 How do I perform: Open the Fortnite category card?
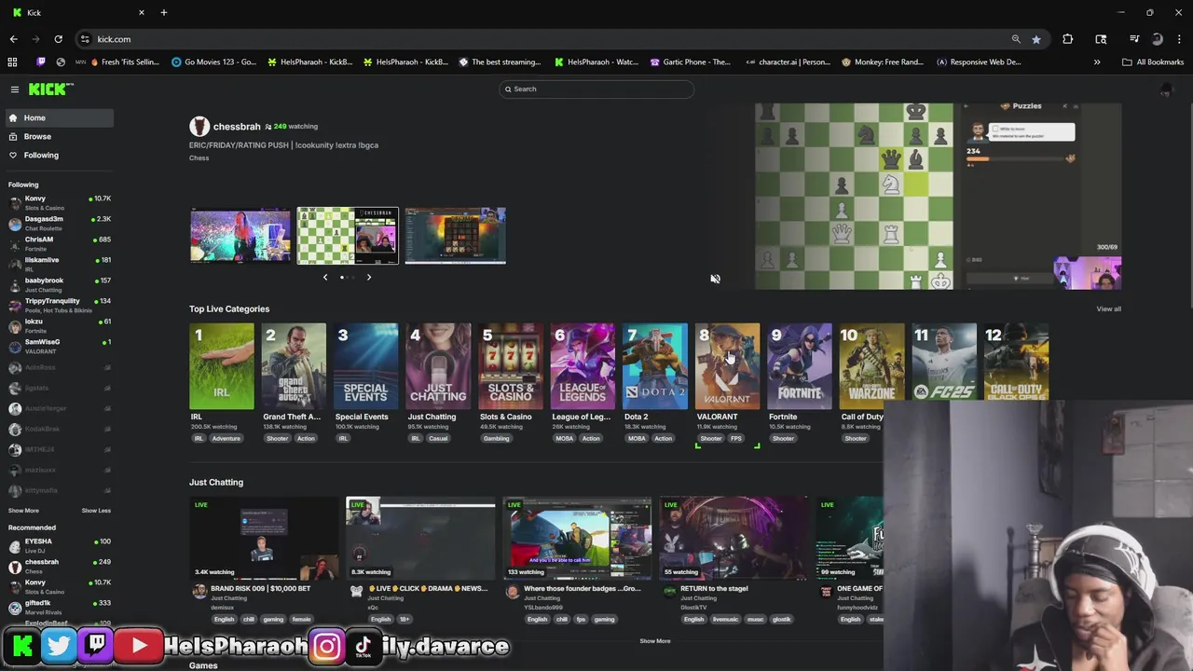click(800, 366)
